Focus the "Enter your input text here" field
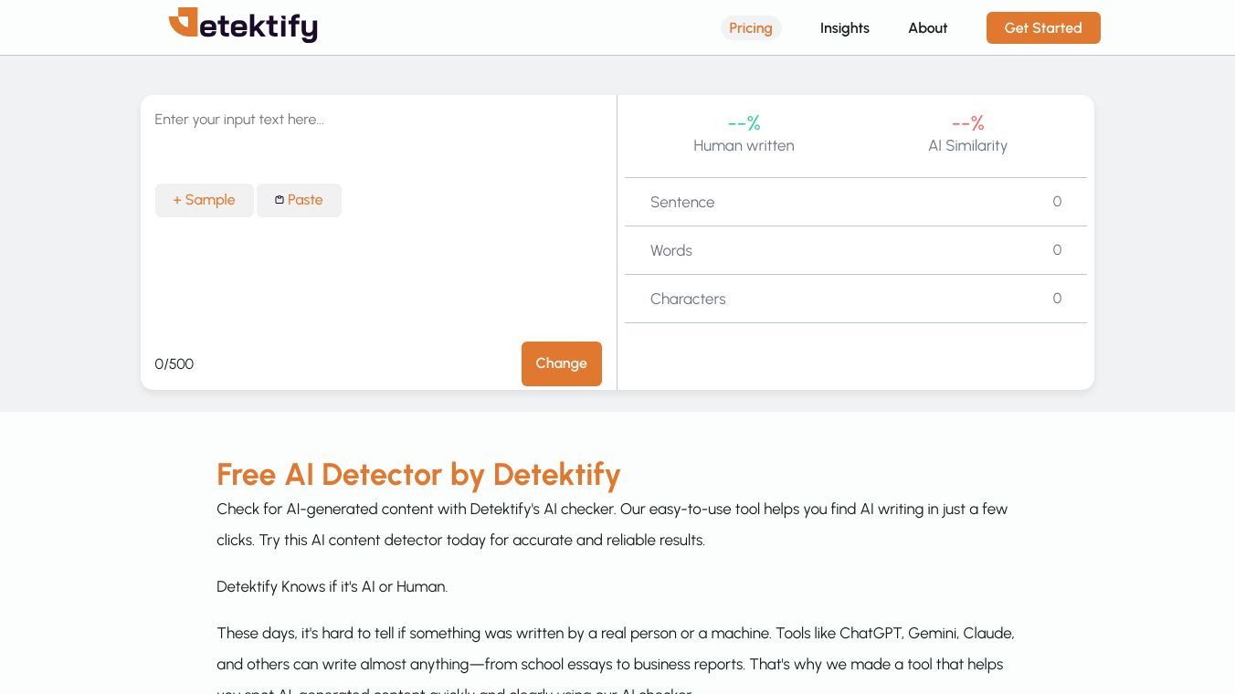Viewport: 1235px width, 694px height. 376,120
